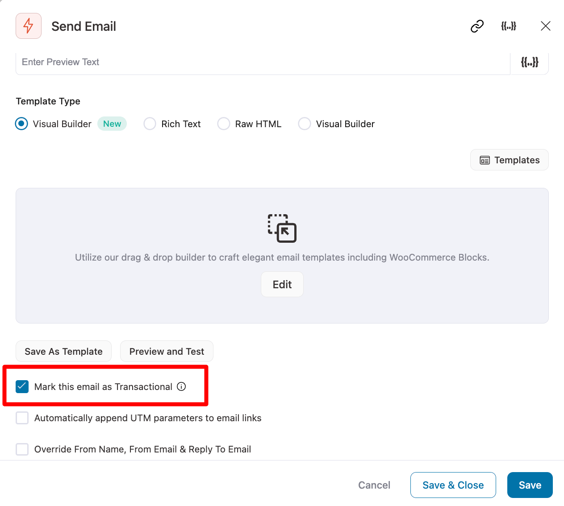This screenshot has width=564, height=506.
Task: Click the red lightning bolt action icon
Action: 29,26
